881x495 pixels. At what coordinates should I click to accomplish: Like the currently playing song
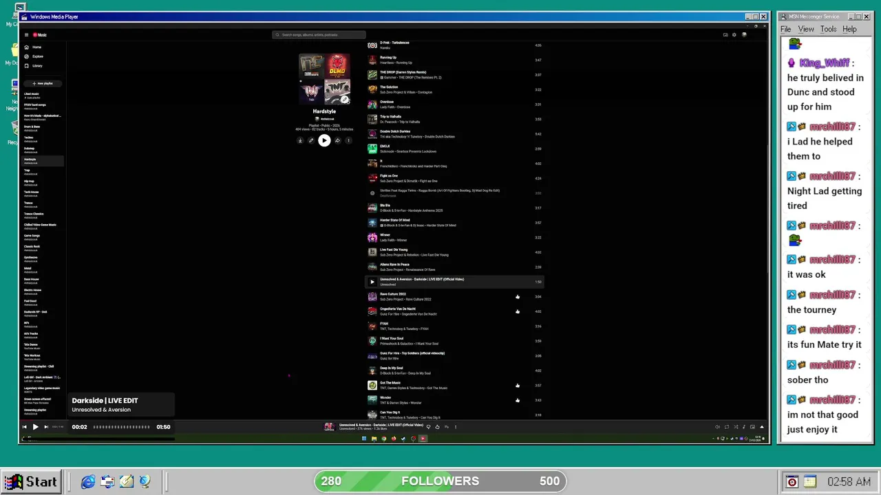437,427
